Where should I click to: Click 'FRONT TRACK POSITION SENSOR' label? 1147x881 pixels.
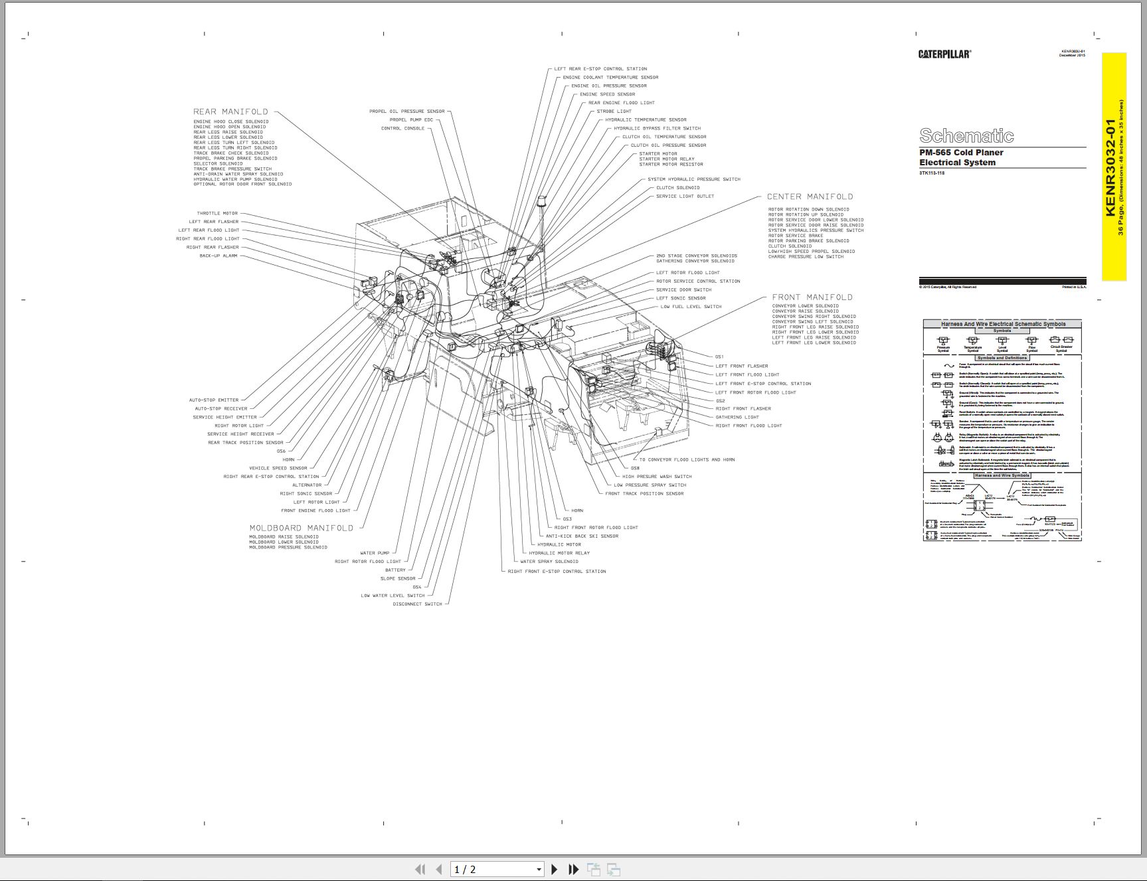tap(644, 494)
